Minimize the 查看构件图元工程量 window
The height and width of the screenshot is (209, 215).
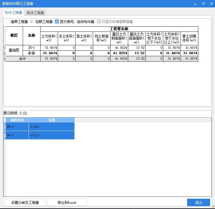coord(195,4)
